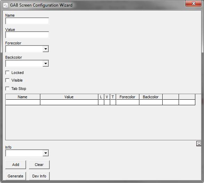
Task: Click the Add button
Action: pyautogui.click(x=16, y=165)
